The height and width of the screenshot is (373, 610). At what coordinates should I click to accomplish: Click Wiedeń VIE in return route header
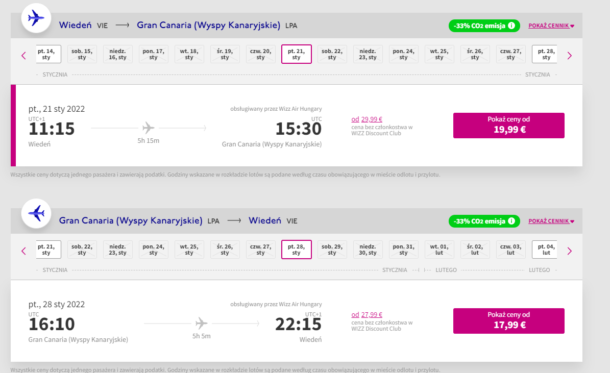click(x=273, y=220)
